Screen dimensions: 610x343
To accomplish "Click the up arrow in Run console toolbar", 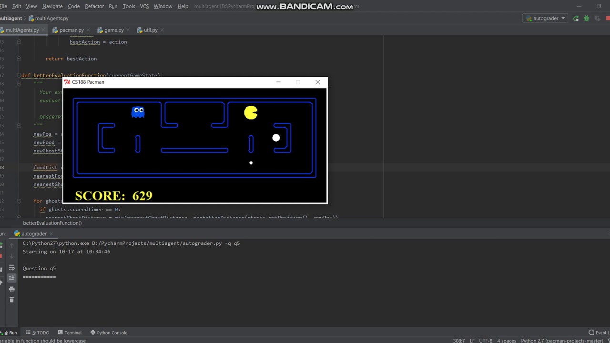I will coord(12,245).
